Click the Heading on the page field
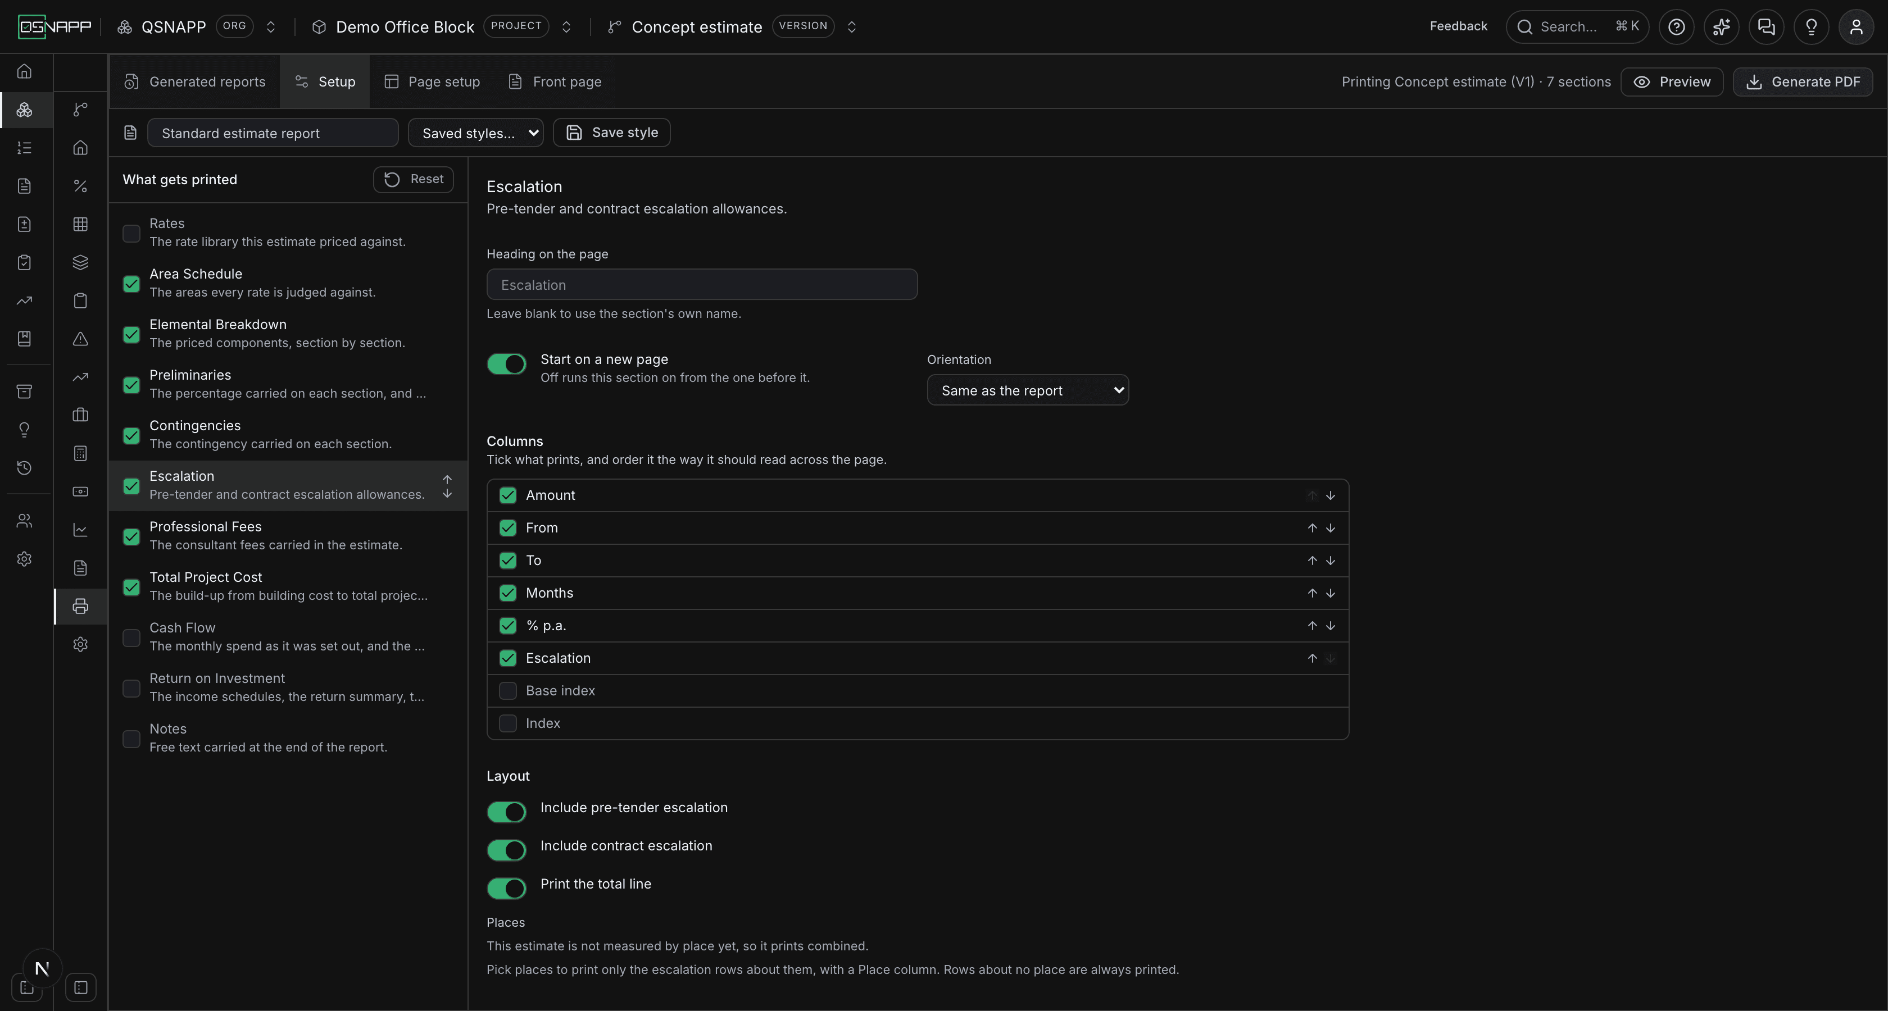 click(702, 284)
